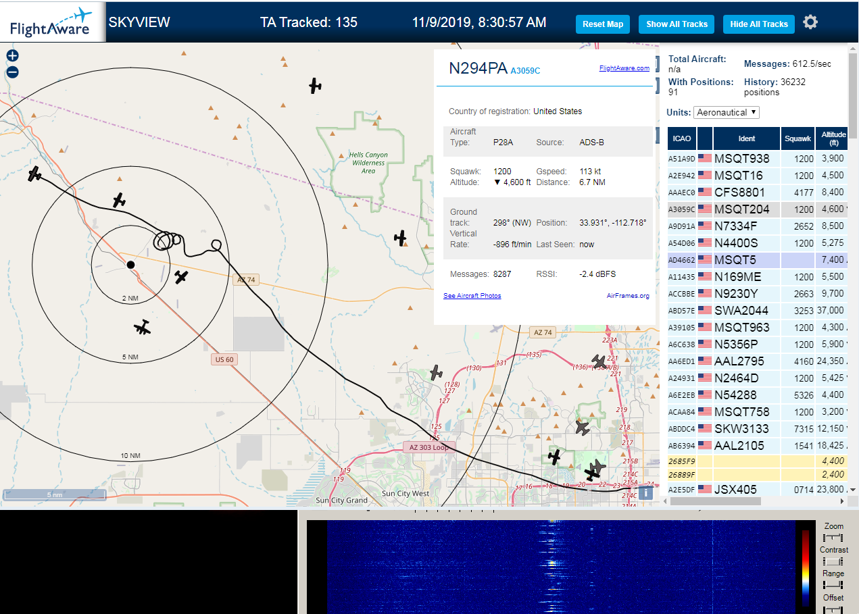The height and width of the screenshot is (614, 859).
Task: Sort table by Ident column header
Action: (747, 138)
